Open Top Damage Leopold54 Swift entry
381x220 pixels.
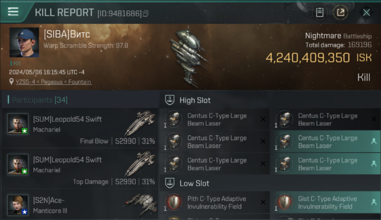pyautogui.click(x=80, y=168)
